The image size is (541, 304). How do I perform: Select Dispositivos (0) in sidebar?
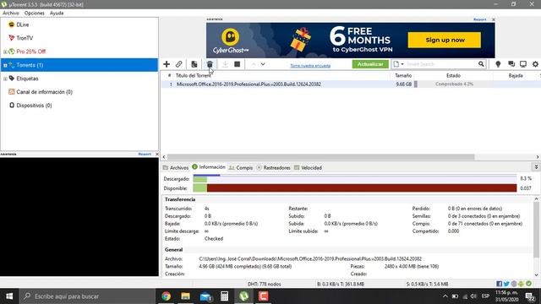tap(34, 106)
